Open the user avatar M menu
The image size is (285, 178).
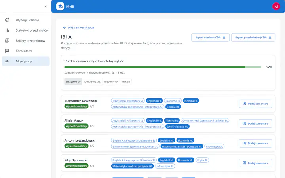point(276,6)
